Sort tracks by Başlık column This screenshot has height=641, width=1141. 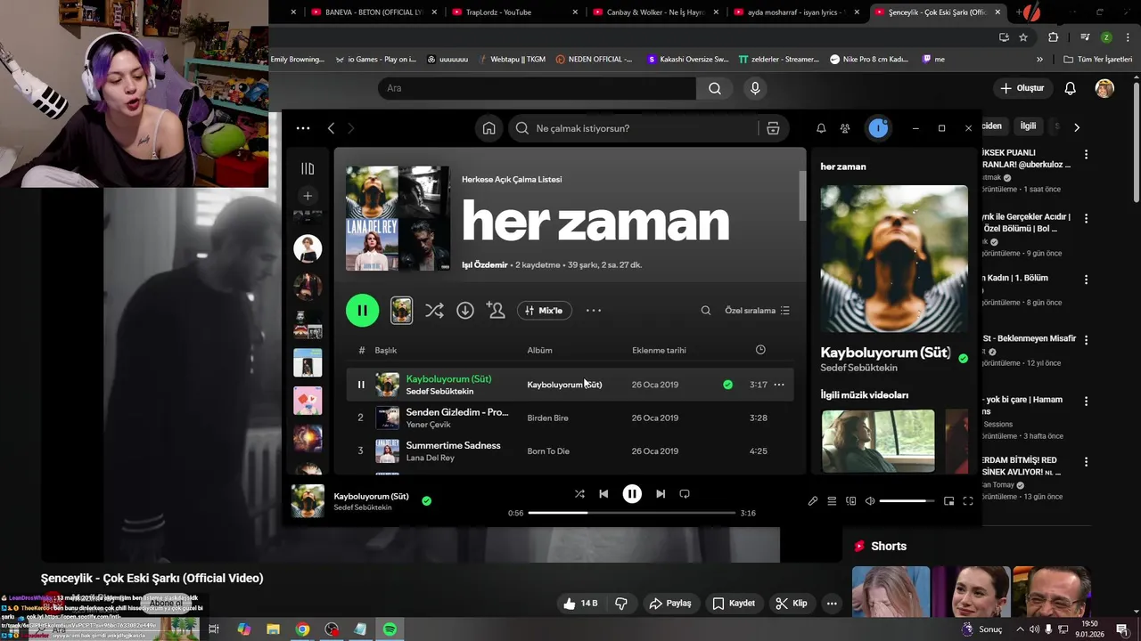pos(385,350)
